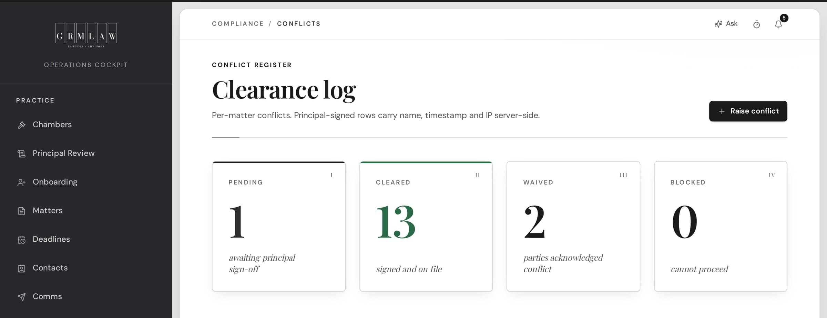Click the Conflicts breadcrumb
This screenshot has width=827, height=318.
299,24
